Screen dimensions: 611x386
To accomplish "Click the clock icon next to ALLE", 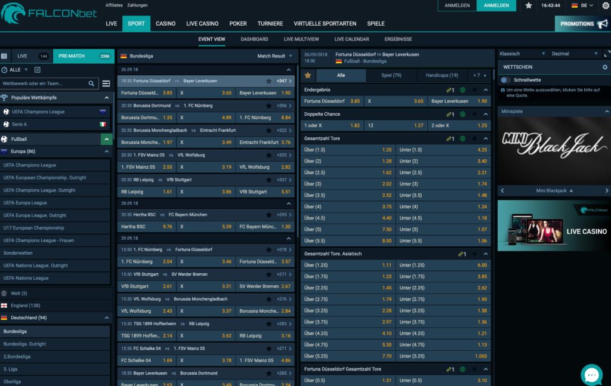I will (x=4, y=70).
